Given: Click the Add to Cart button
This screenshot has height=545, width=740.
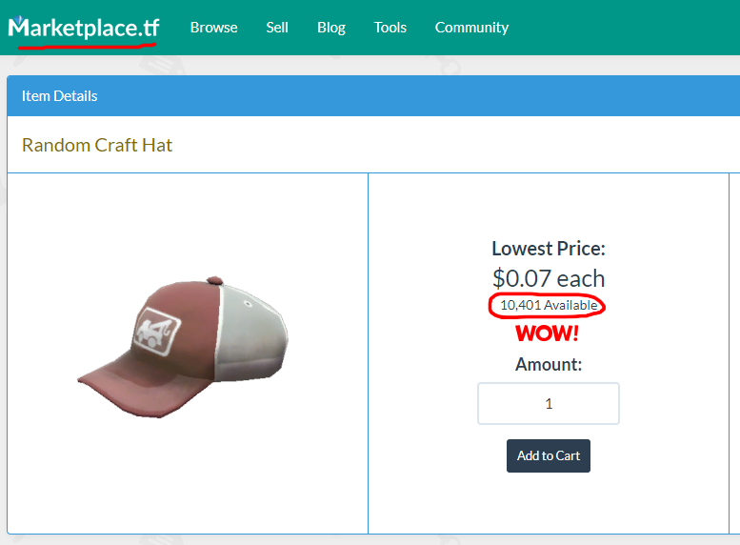Looking at the screenshot, I should 549,455.
